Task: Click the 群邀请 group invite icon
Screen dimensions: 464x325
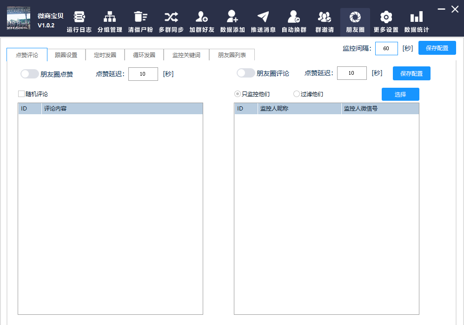Action: click(x=324, y=18)
